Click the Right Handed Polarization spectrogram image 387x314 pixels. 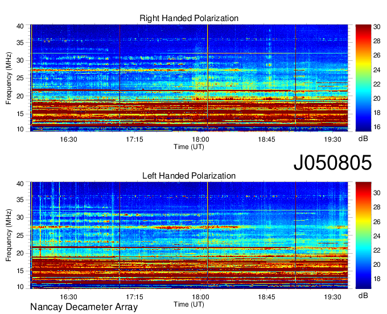[x=190, y=78]
